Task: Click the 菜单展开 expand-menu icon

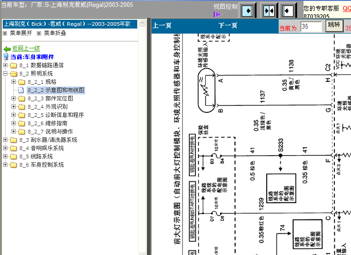Action: coord(5,33)
